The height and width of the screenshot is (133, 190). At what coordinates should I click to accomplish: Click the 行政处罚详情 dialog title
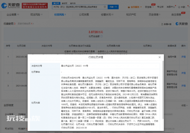96,57
